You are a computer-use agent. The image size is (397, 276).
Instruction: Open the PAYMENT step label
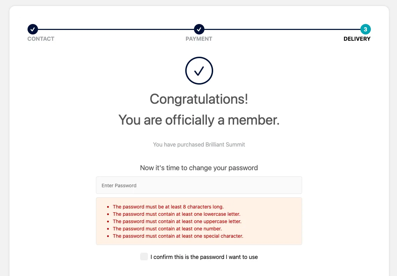pos(199,39)
